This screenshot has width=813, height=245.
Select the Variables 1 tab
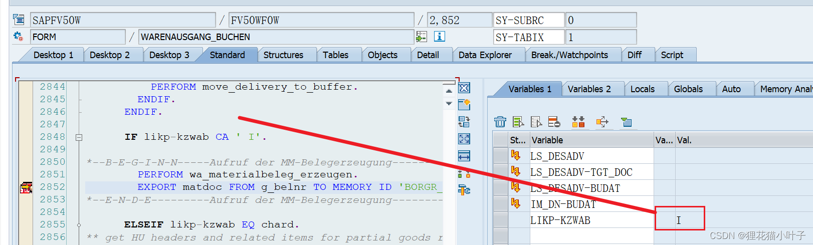530,89
